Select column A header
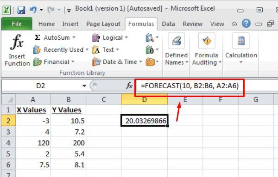This screenshot has width=278, height=177. coord(33,99)
